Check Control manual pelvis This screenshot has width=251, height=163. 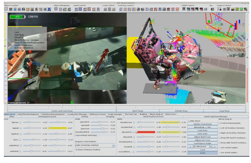click(220, 123)
